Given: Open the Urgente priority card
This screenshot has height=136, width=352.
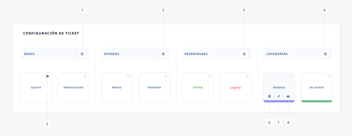Looking at the screenshot, I should (235, 88).
